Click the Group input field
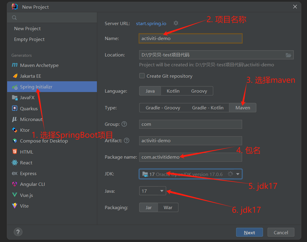Screen dimensions: 307x242 tap(191, 124)
